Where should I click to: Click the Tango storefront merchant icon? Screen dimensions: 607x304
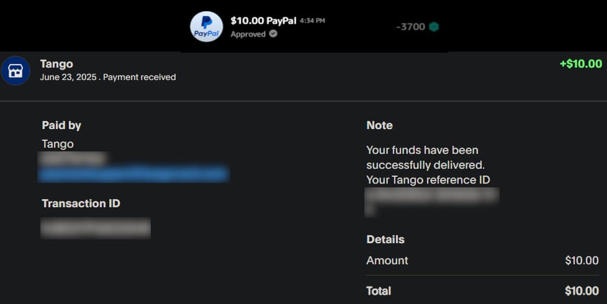pos(15,71)
